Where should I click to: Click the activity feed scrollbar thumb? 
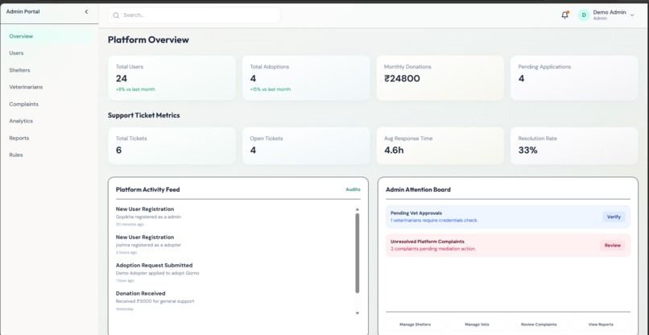click(358, 253)
